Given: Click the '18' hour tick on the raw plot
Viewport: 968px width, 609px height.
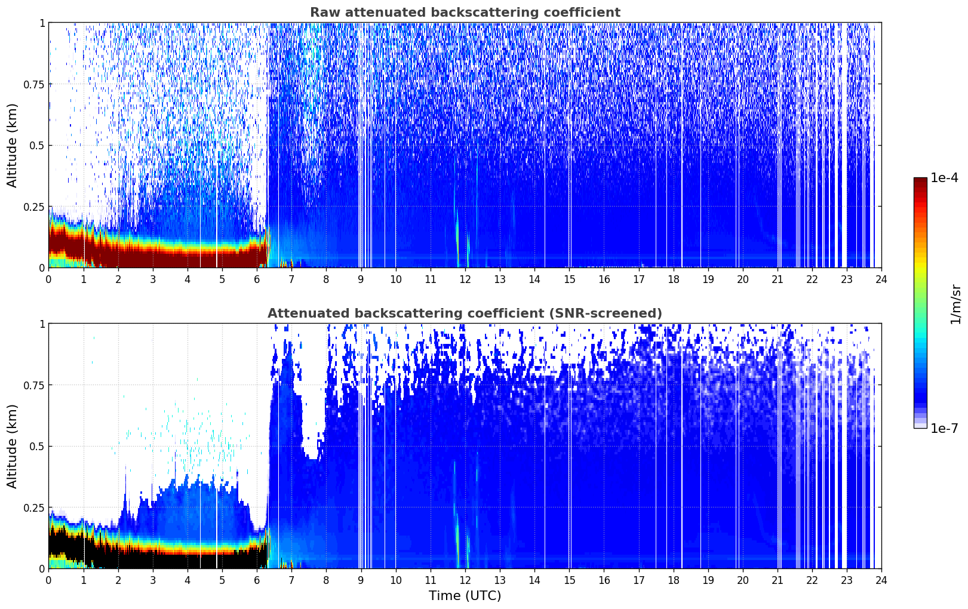Looking at the screenshot, I should (x=673, y=279).
